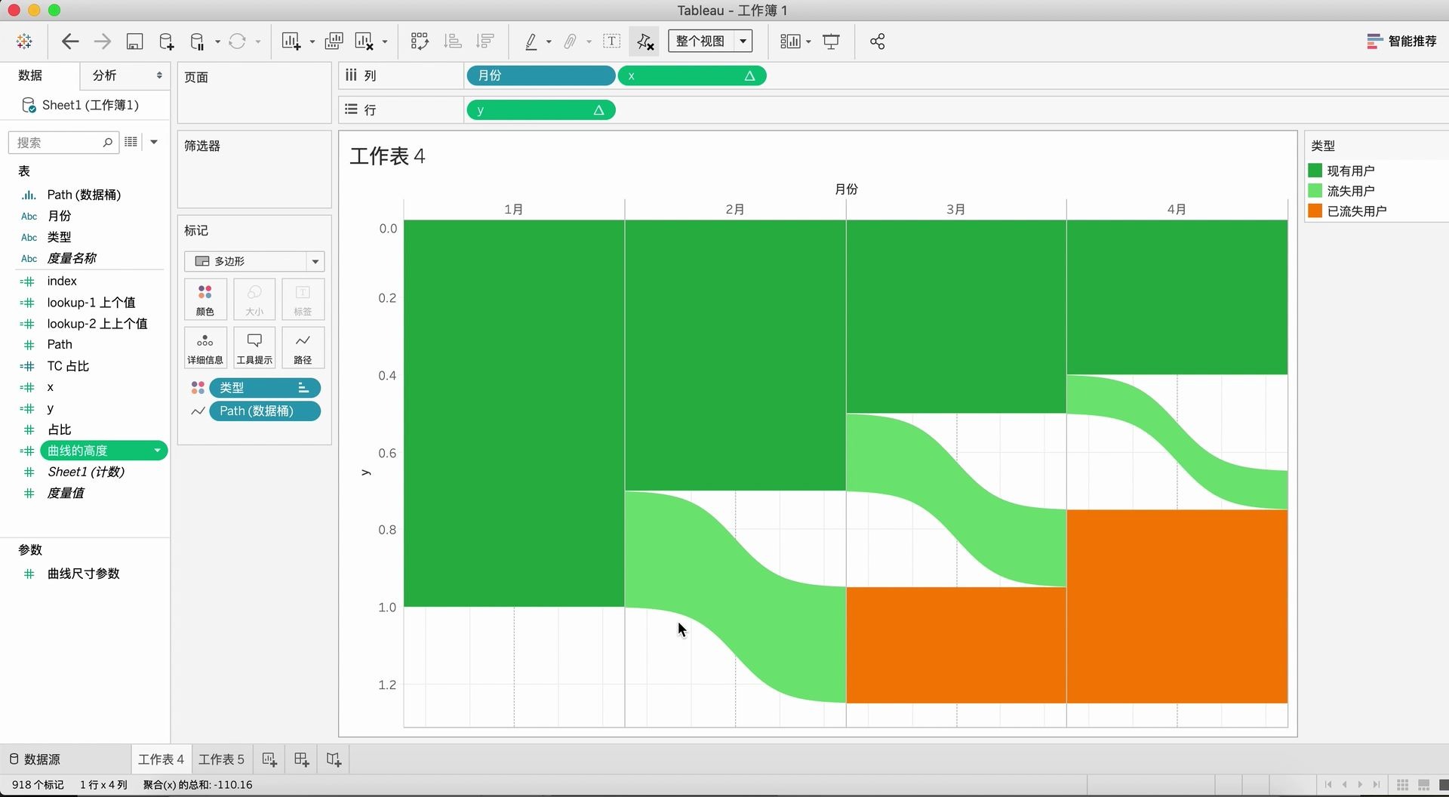Click the Path (数据桶) pill on Marks

265,411
